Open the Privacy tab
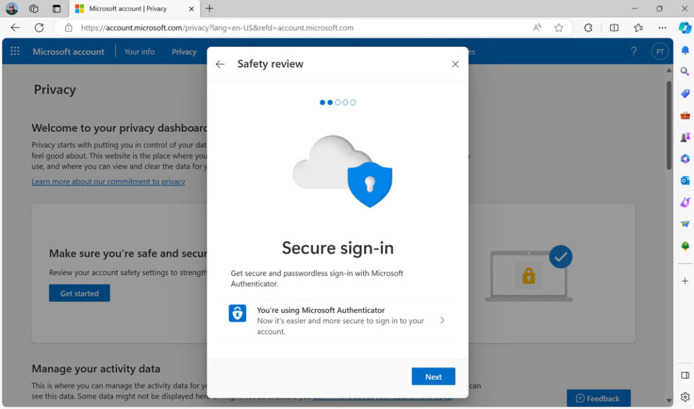 click(x=184, y=51)
